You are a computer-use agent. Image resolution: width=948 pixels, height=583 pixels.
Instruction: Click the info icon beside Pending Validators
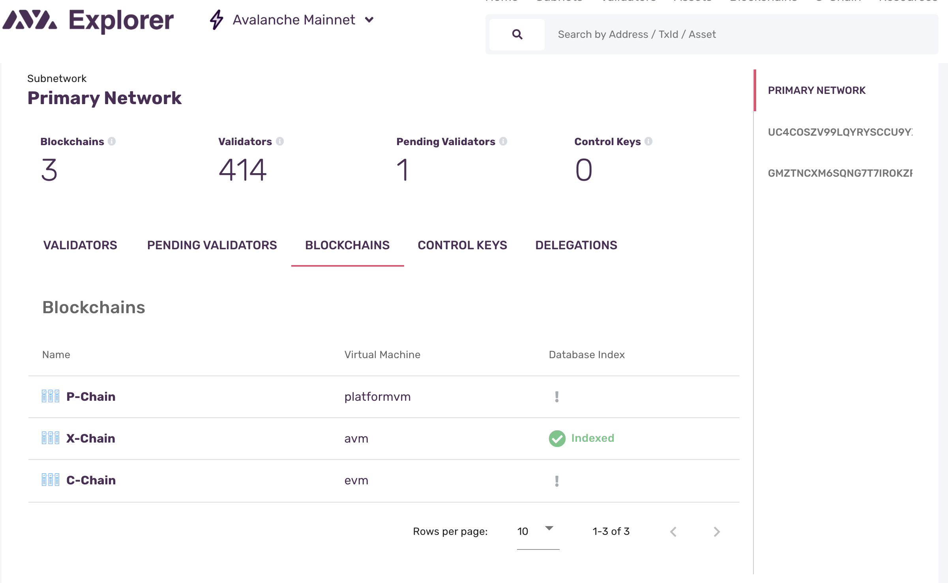click(503, 141)
